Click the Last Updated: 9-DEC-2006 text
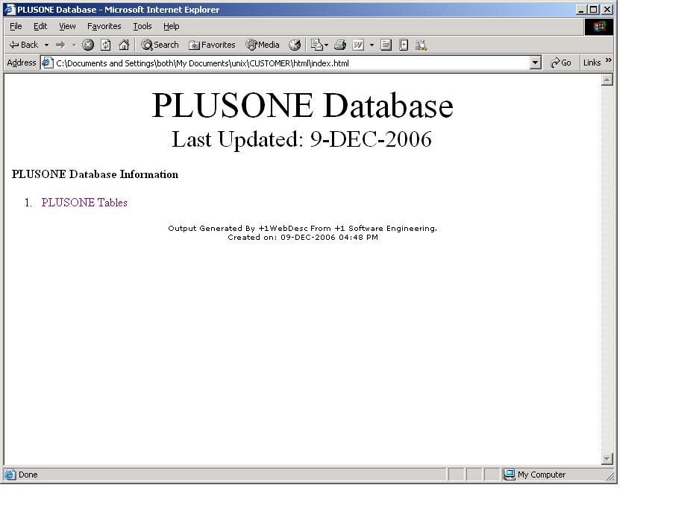Viewport: 696px width, 514px height. tap(302, 139)
